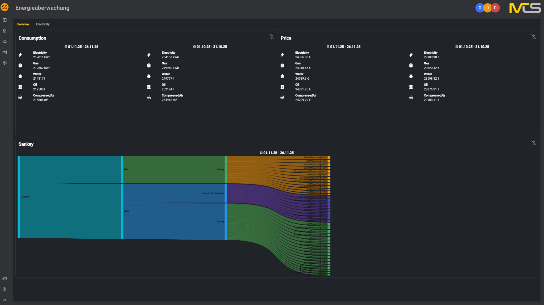Switch to the Electricity tab

43,24
